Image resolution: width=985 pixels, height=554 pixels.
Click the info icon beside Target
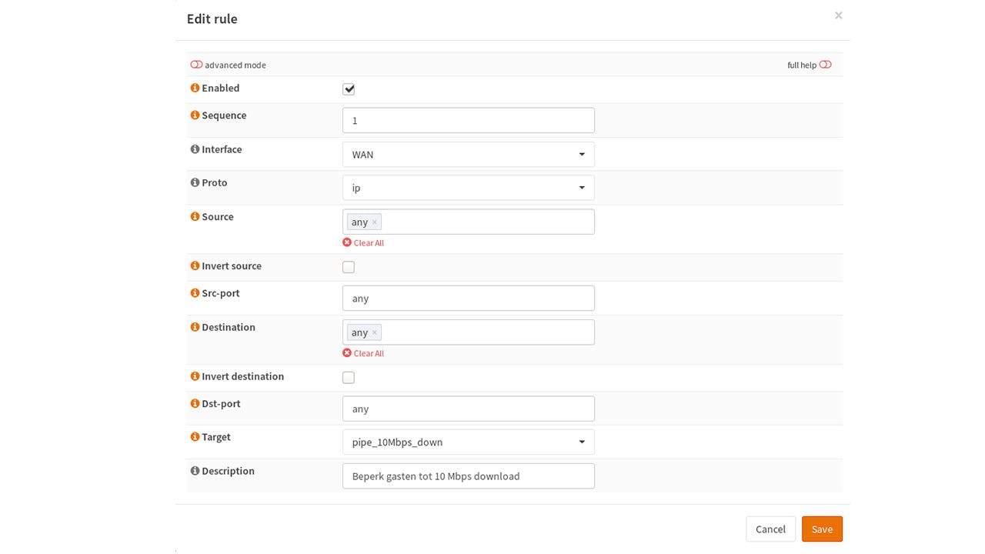[195, 437]
